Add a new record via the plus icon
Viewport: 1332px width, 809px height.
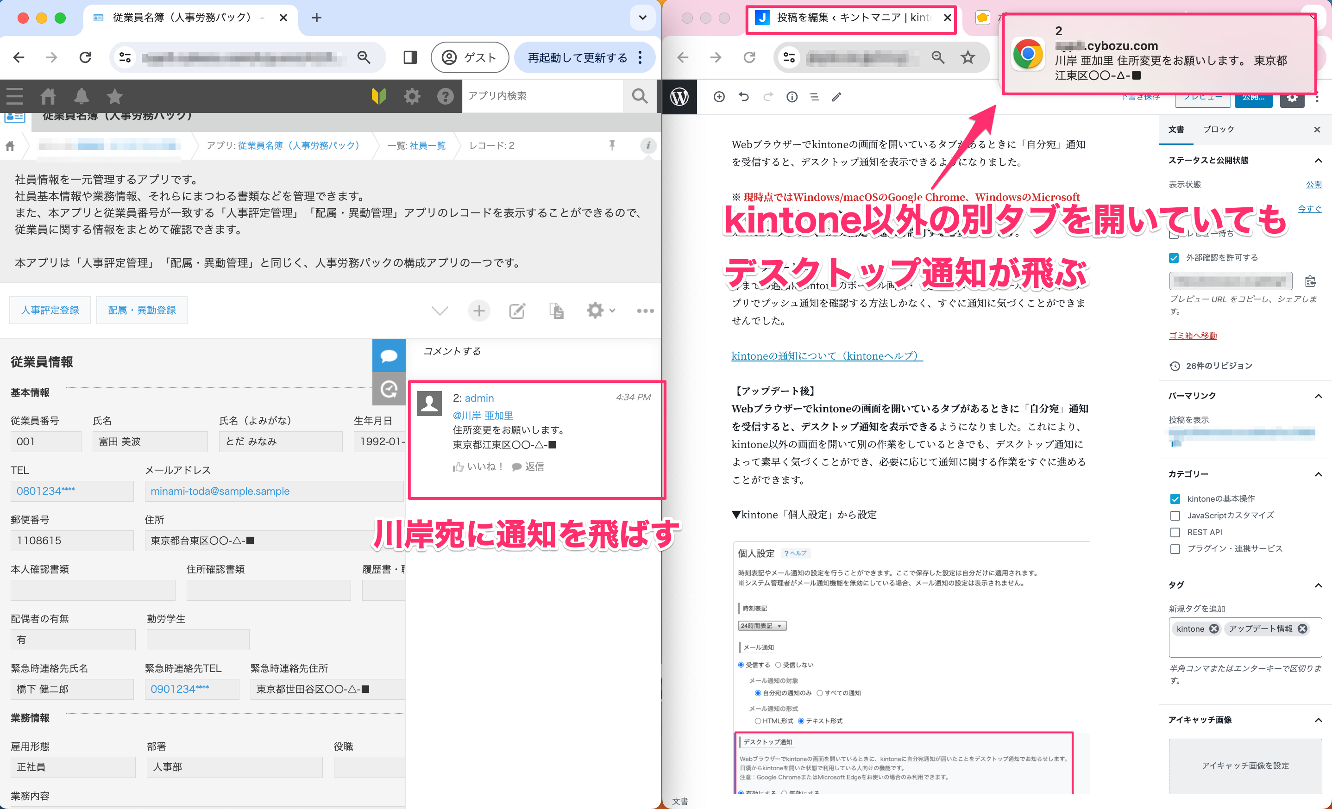click(479, 311)
